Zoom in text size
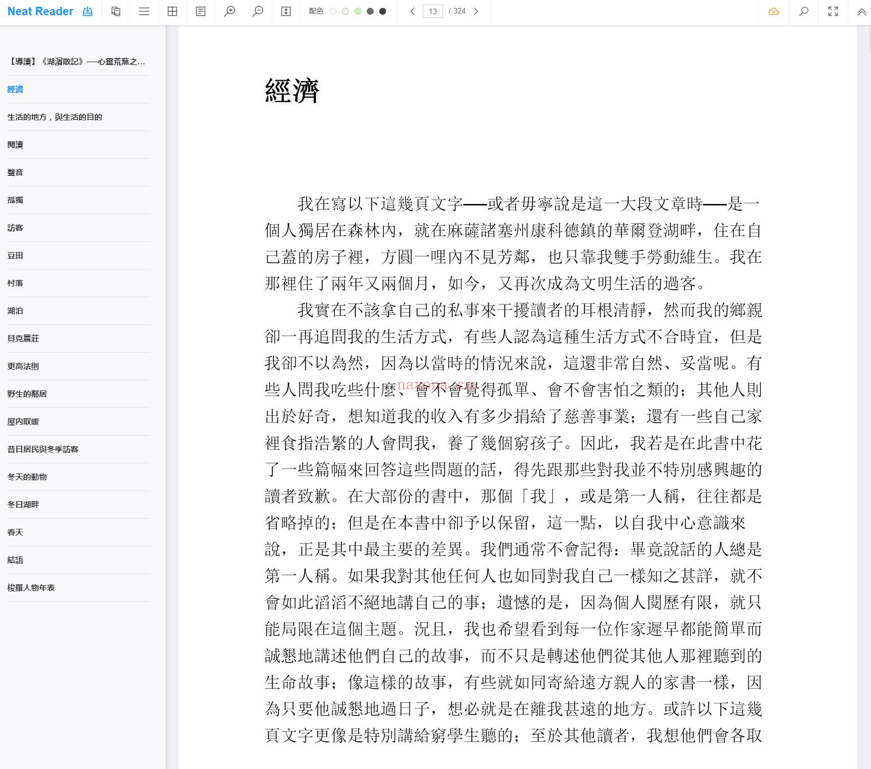871x769 pixels. [229, 11]
